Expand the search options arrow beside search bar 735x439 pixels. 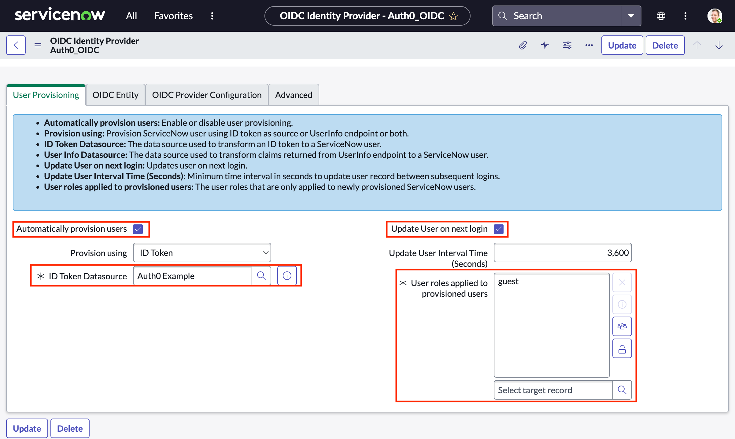(630, 16)
